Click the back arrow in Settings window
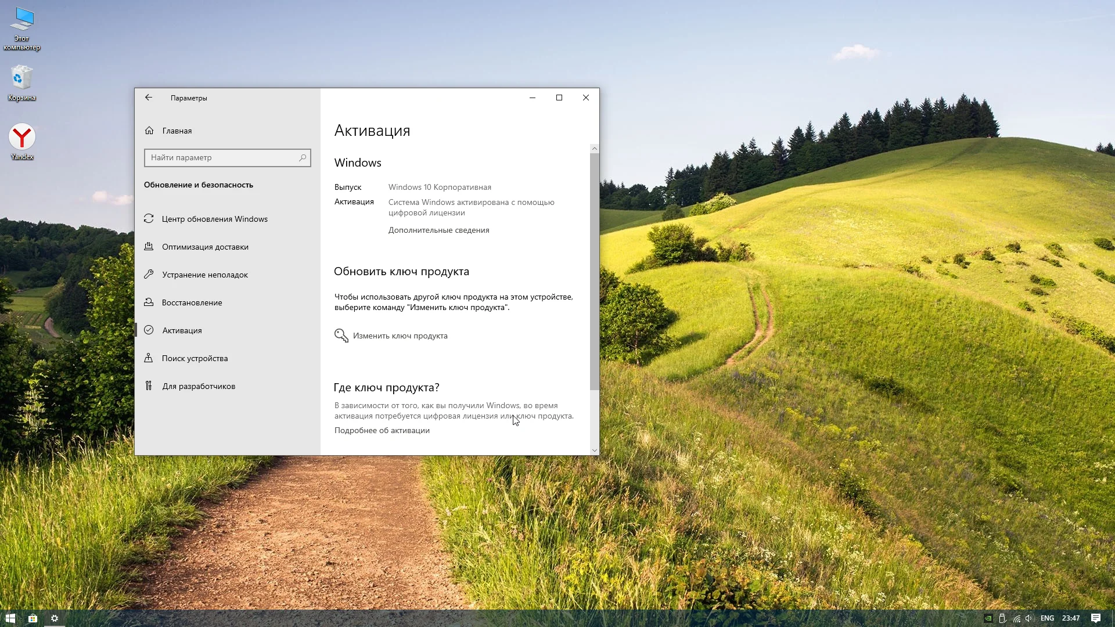The image size is (1115, 627). click(x=149, y=98)
